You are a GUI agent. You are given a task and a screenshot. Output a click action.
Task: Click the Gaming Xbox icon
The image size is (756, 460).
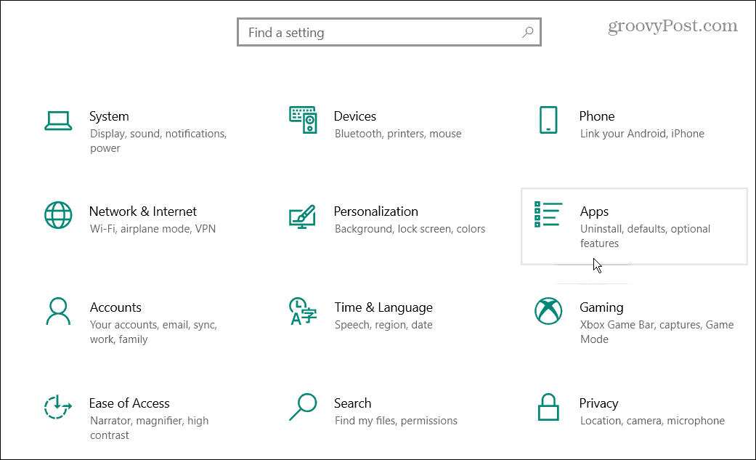click(548, 311)
